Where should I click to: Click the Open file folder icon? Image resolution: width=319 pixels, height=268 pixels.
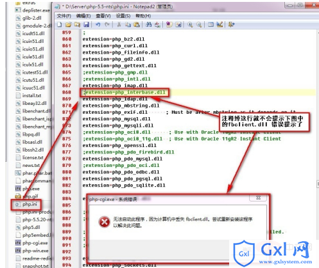pyautogui.click(x=69, y=25)
